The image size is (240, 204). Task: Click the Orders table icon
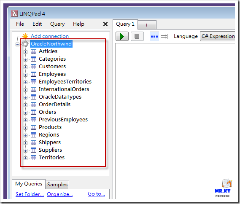tap(33, 112)
